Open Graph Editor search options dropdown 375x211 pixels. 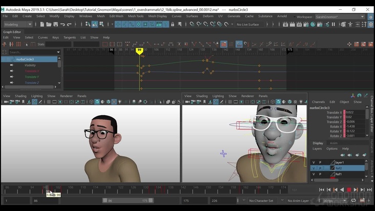(58, 52)
